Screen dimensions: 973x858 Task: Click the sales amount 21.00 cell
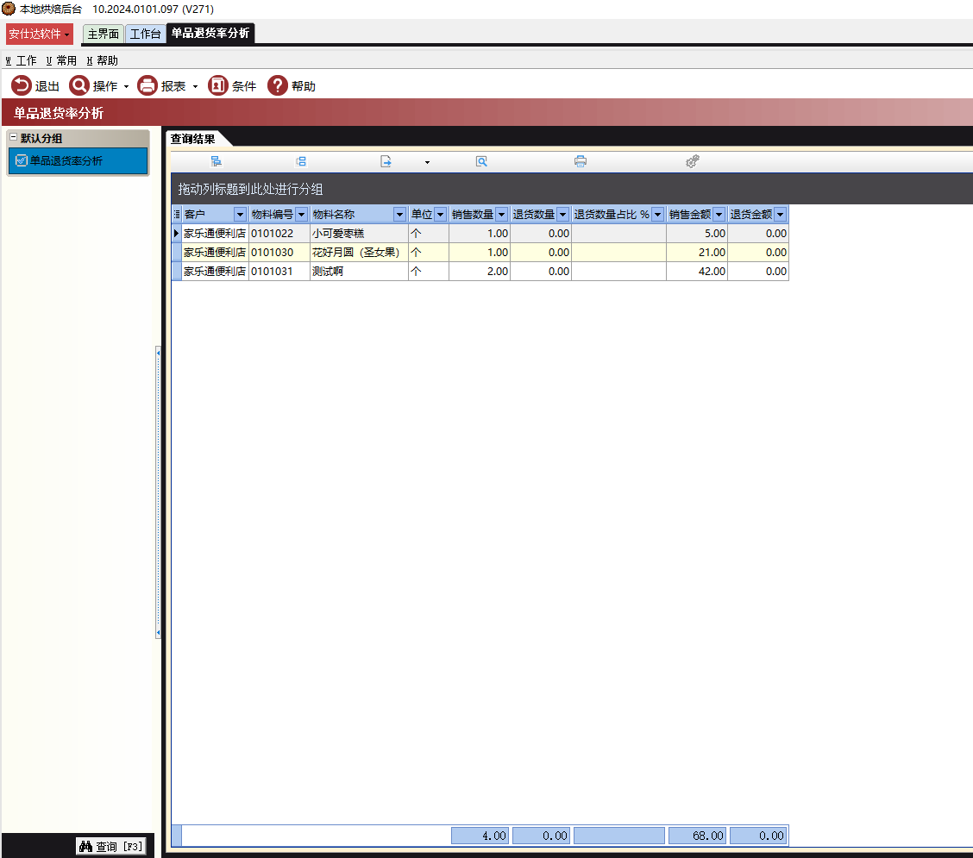[x=697, y=253]
